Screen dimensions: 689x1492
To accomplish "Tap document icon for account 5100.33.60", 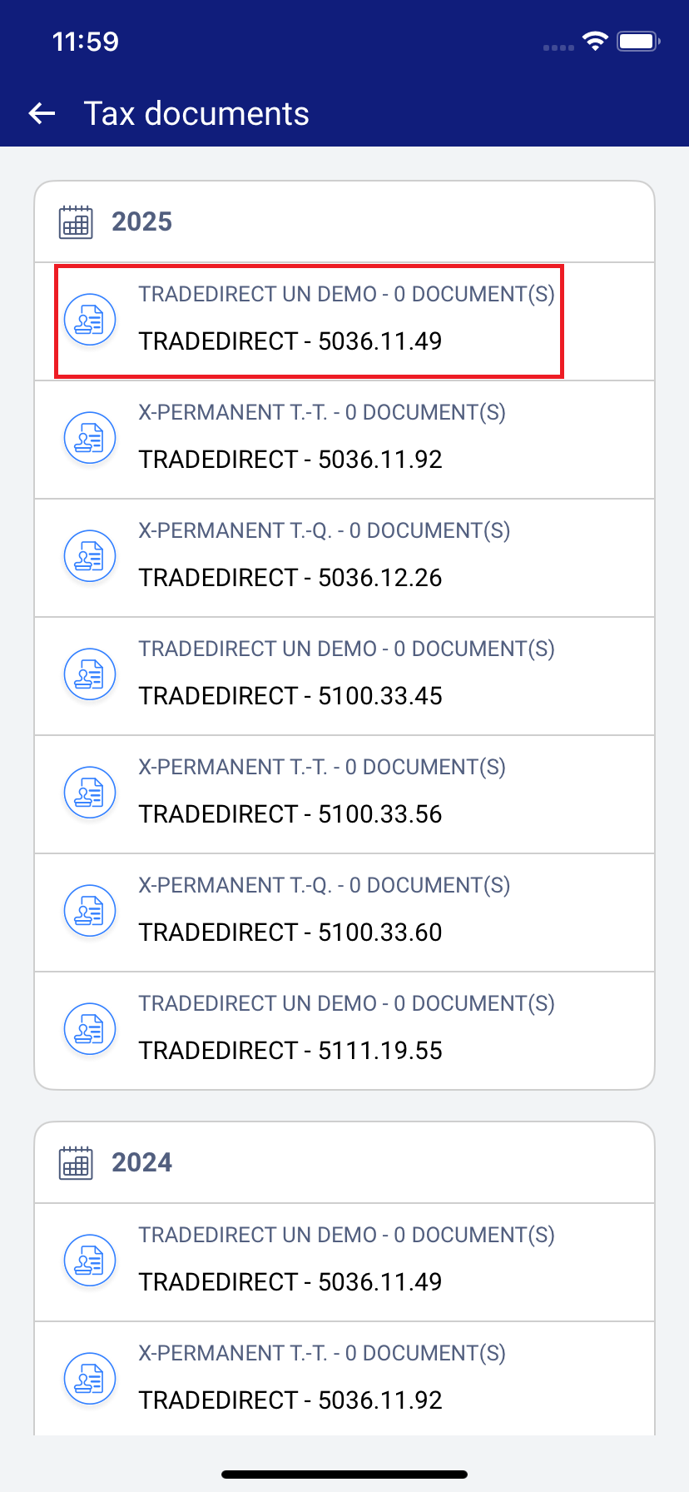I will tap(90, 911).
